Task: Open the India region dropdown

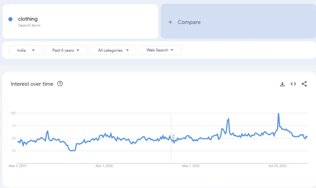Action: pos(25,50)
